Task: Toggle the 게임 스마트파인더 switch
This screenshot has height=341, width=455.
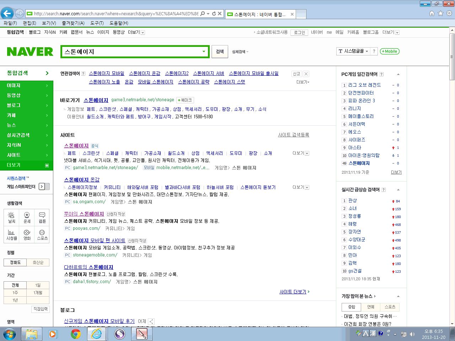Action: click(44, 186)
